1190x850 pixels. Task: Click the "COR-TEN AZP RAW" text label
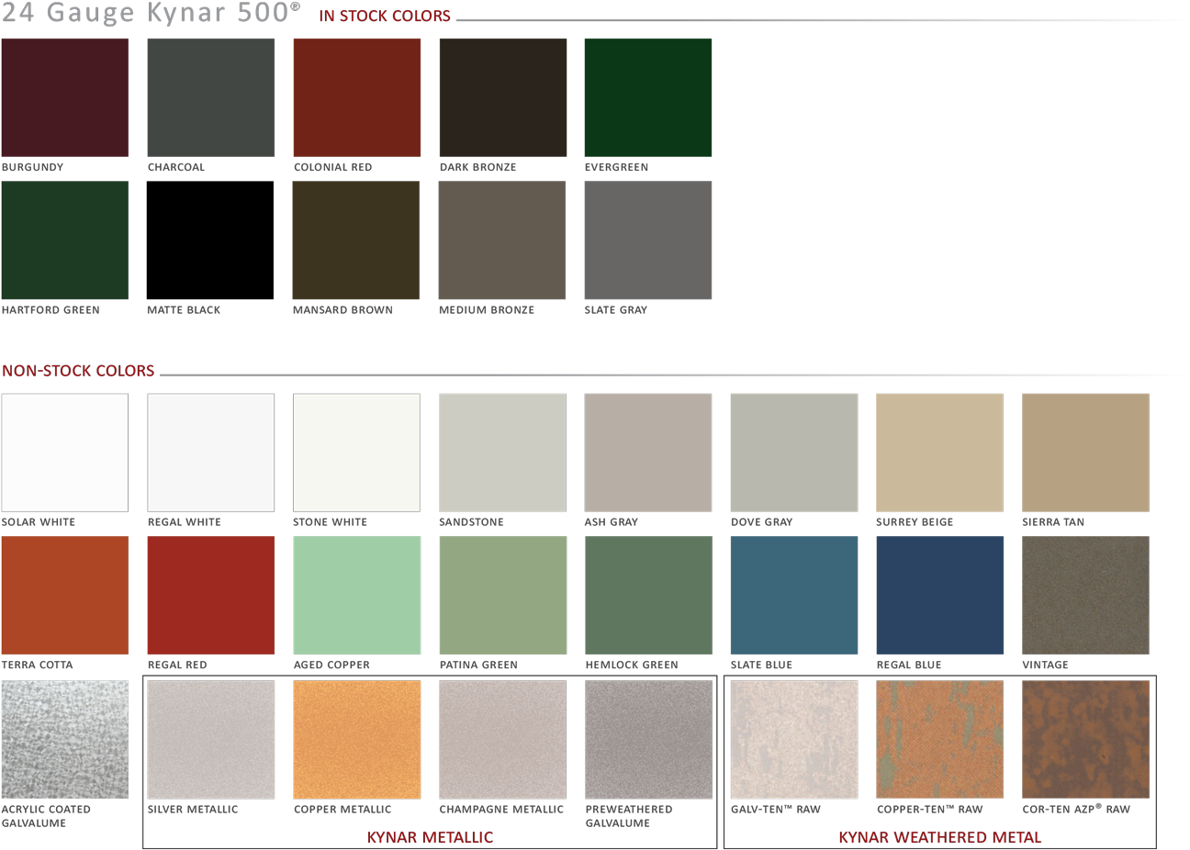1076,809
